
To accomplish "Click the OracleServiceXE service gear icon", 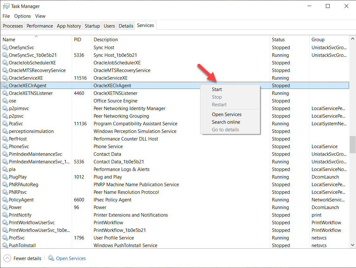I will tap(5, 78).
